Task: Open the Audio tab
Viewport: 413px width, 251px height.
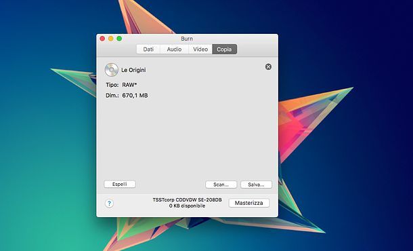Action: [x=174, y=50]
